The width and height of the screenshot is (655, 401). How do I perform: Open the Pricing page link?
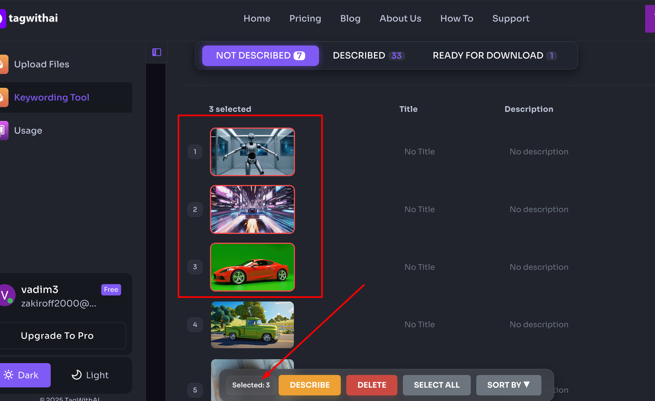(x=305, y=19)
